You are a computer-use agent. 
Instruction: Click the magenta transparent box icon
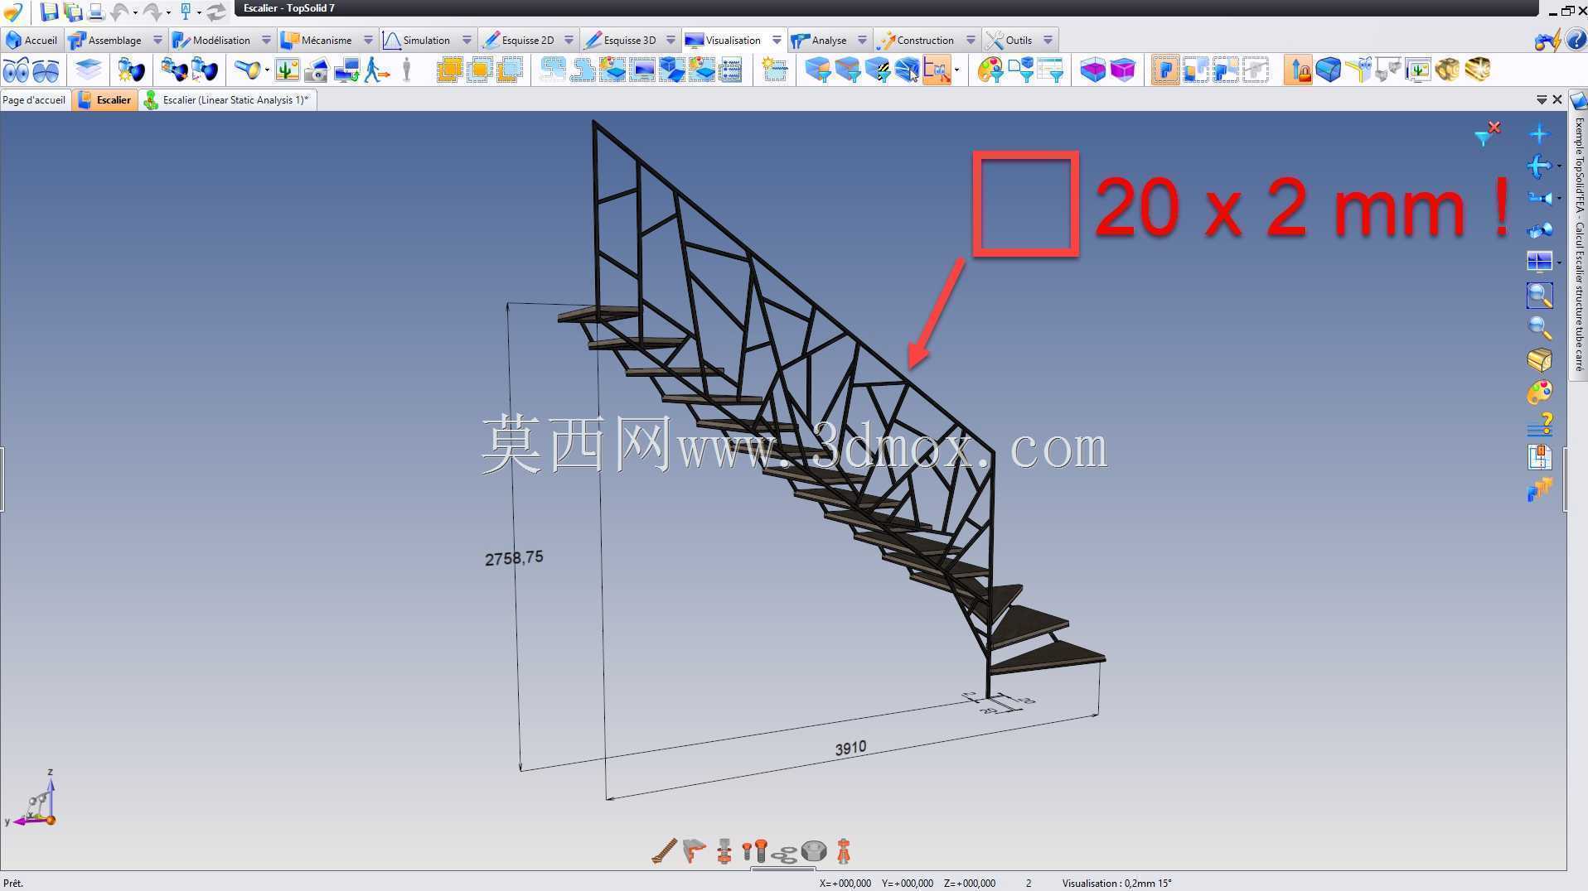[1123, 70]
